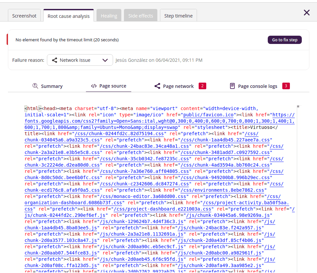Click the Go to fix step button
Viewport: 317px width, 273px height.
coord(284,40)
